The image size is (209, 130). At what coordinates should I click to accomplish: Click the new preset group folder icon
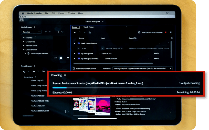[34, 71]
